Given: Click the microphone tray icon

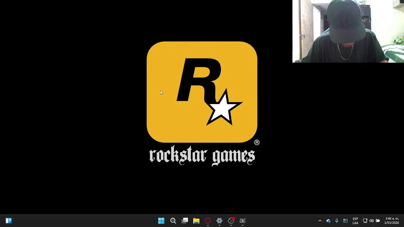Looking at the screenshot, I should 337,221.
